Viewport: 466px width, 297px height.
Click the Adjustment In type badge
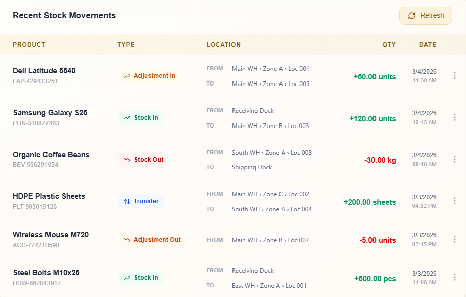pyautogui.click(x=150, y=76)
